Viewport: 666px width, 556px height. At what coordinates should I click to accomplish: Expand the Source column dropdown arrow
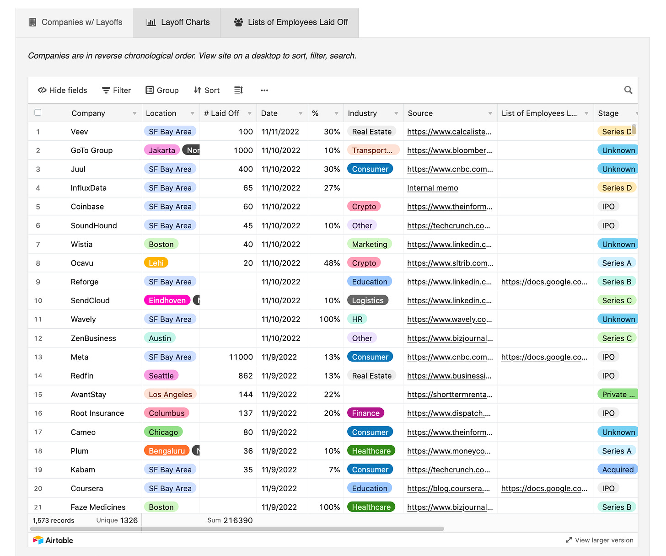tap(490, 113)
